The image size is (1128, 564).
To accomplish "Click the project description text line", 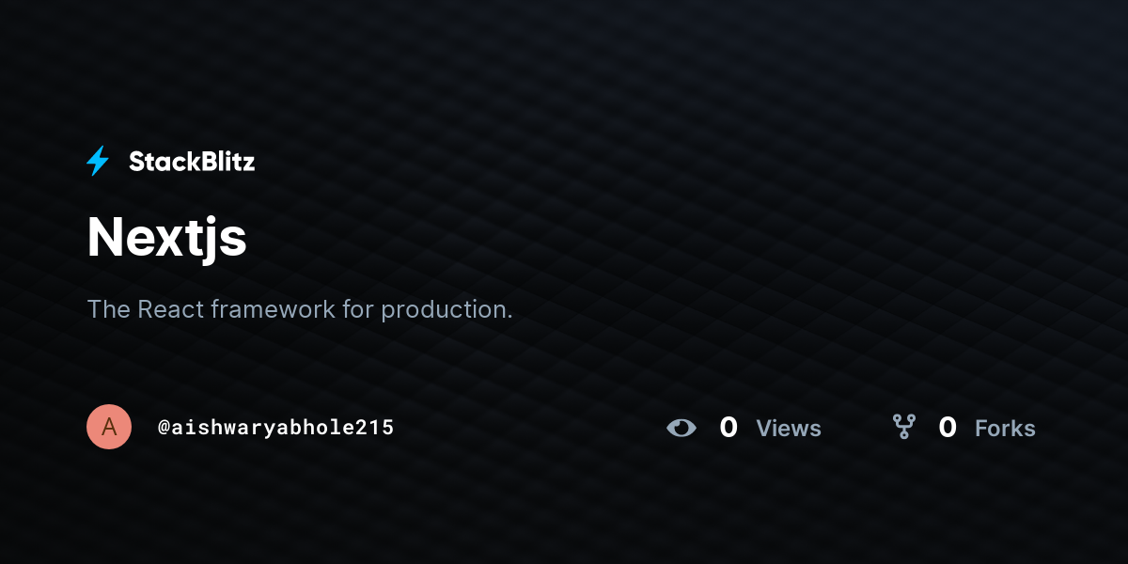I will click(300, 309).
